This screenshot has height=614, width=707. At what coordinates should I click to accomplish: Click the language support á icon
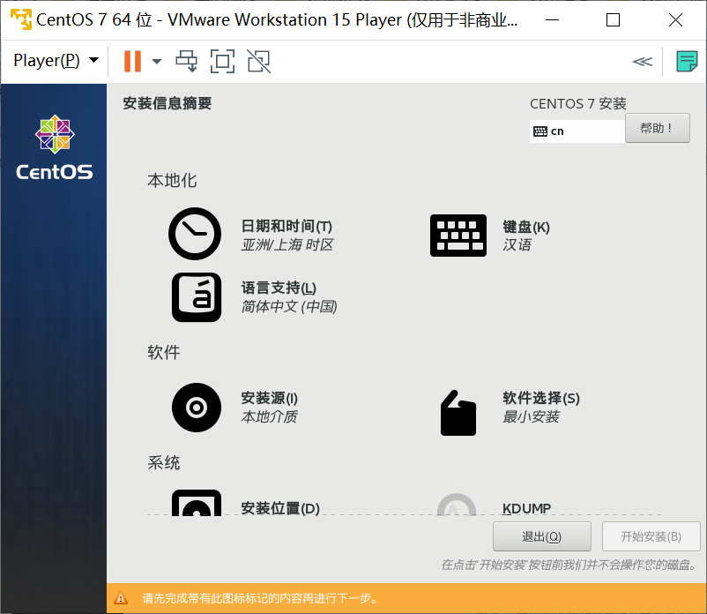click(x=197, y=296)
